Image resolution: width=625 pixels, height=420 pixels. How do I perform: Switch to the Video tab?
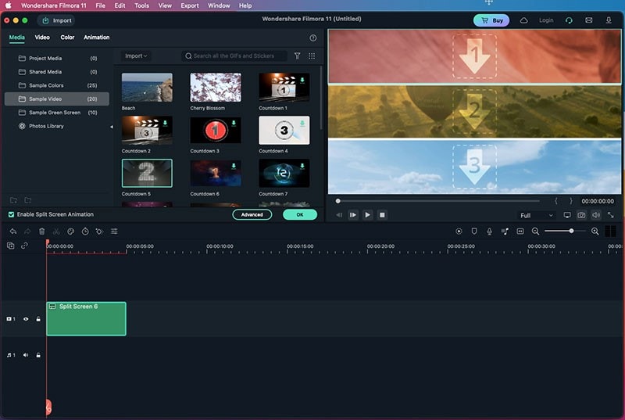pos(42,37)
